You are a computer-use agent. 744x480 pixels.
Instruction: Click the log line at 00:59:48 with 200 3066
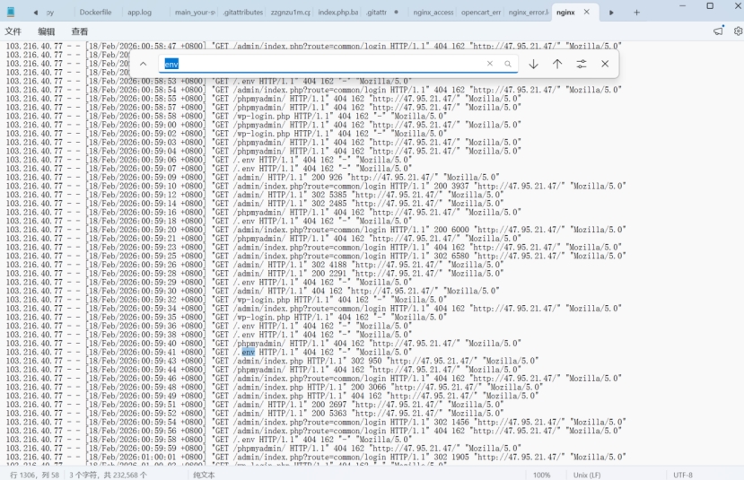[275, 387]
